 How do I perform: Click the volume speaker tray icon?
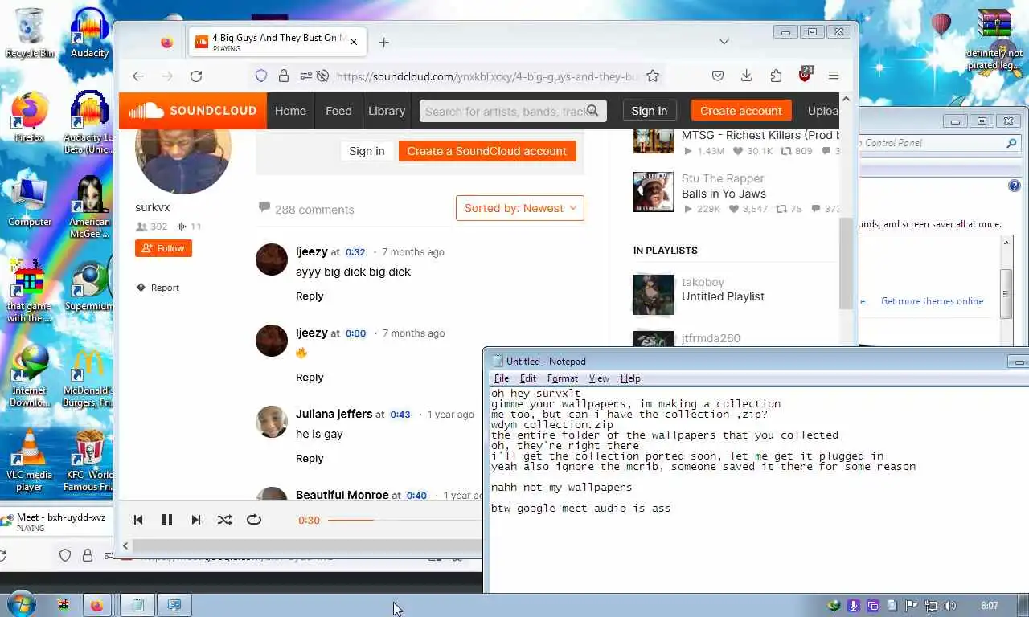(949, 606)
